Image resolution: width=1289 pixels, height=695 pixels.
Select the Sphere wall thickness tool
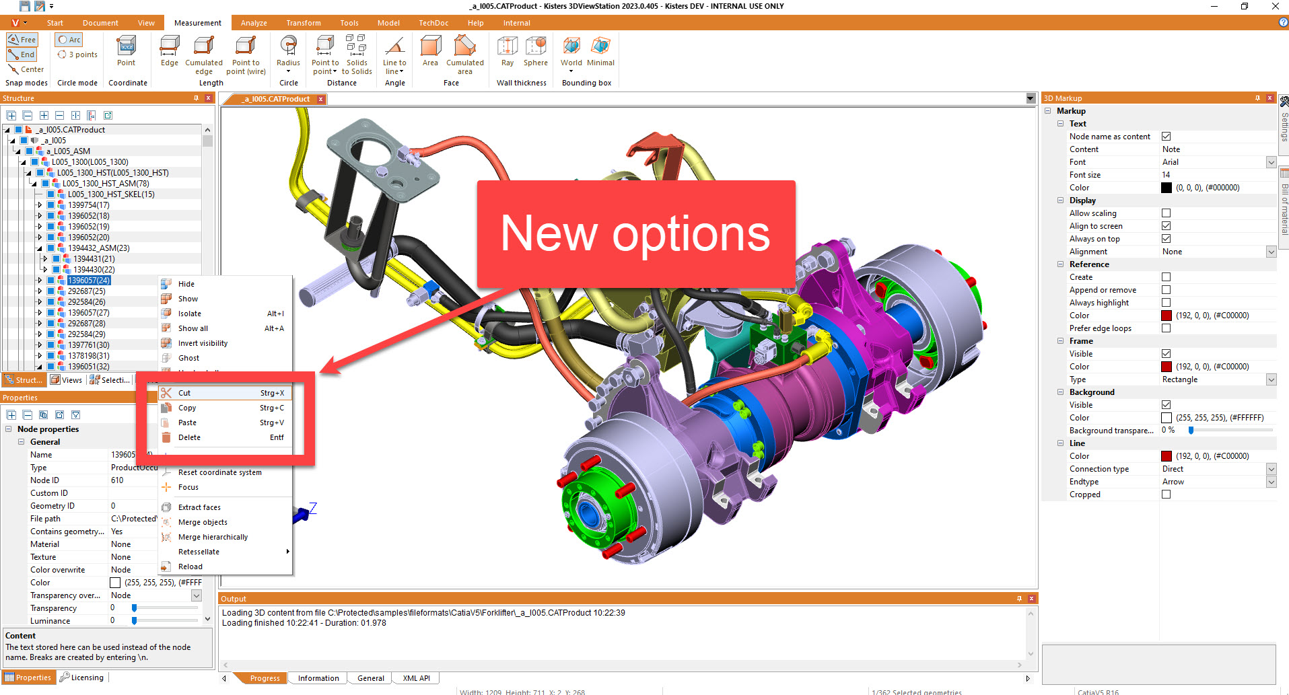(536, 52)
